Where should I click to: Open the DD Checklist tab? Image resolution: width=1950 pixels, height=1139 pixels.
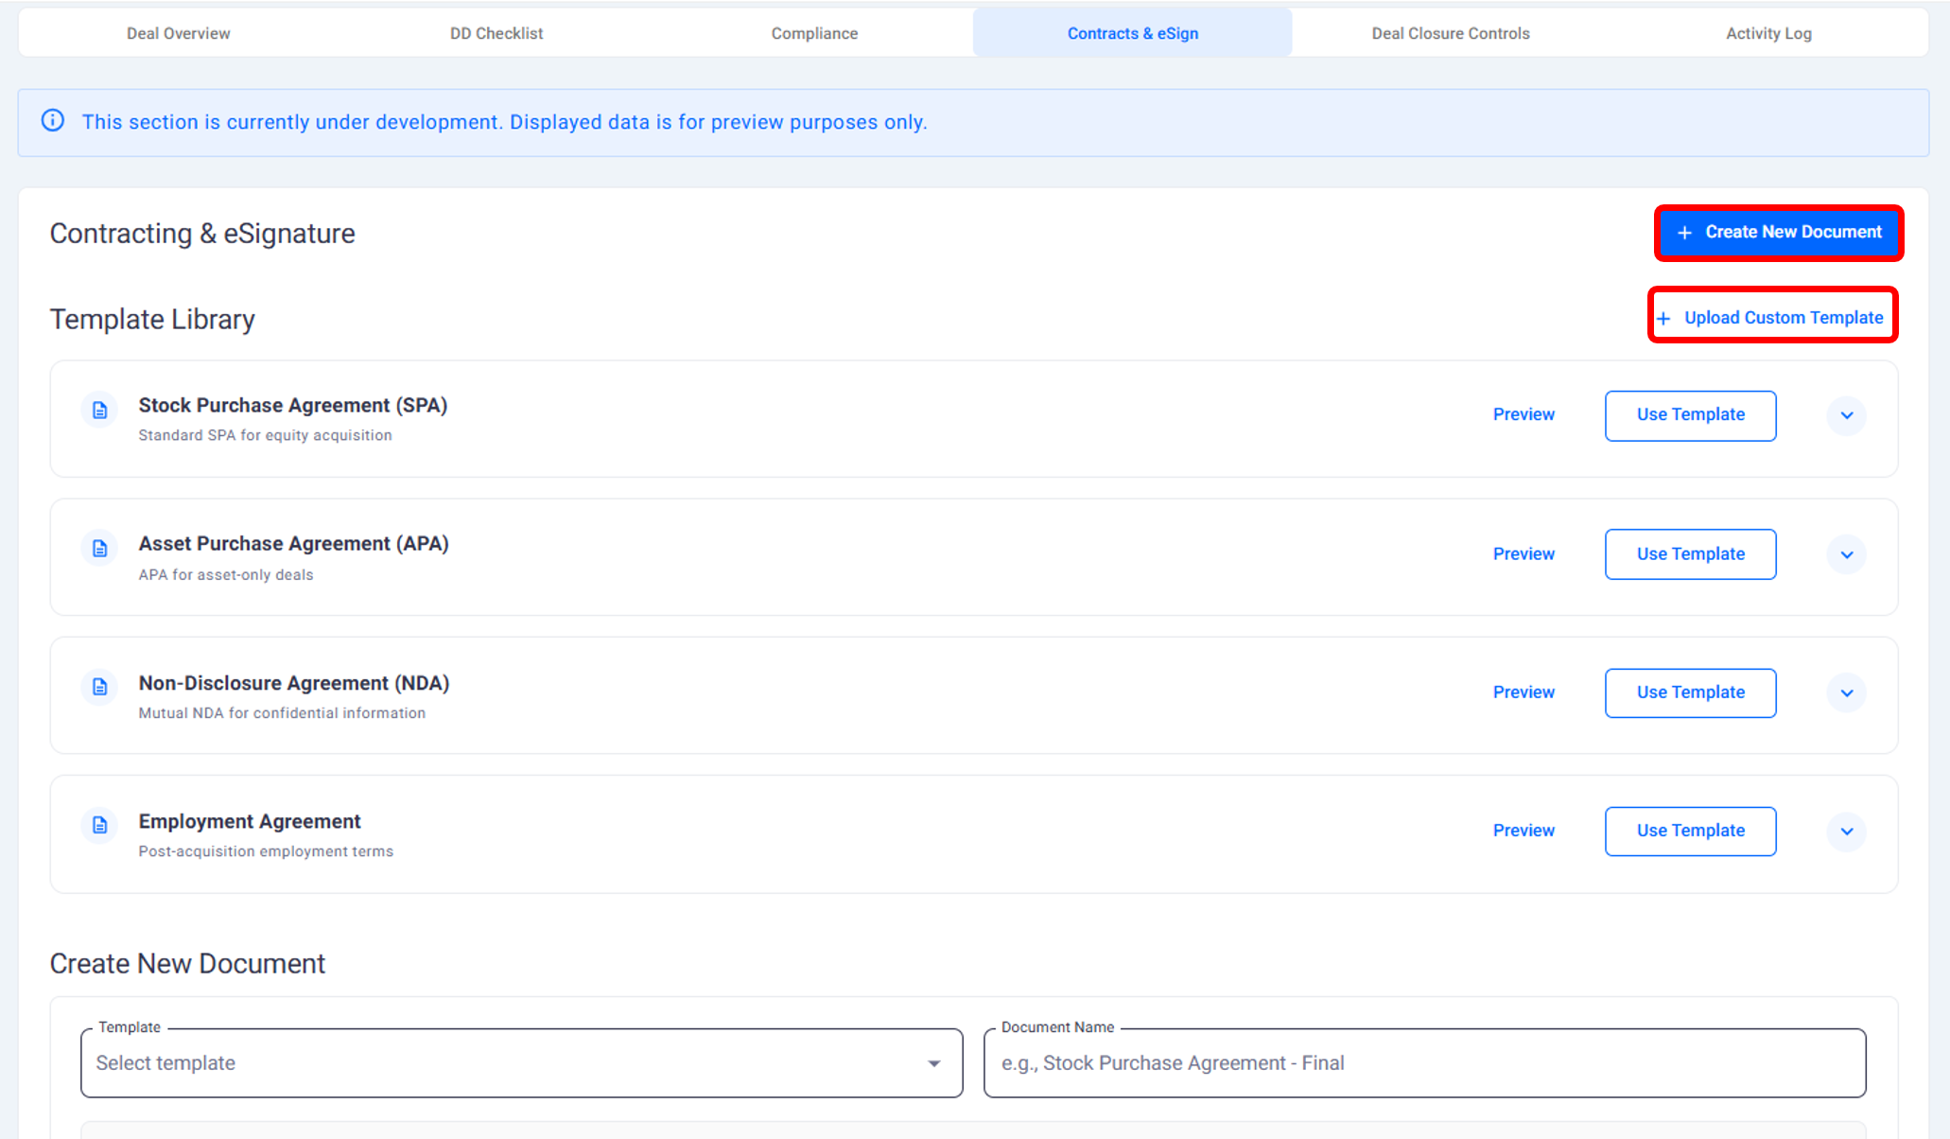coord(496,33)
